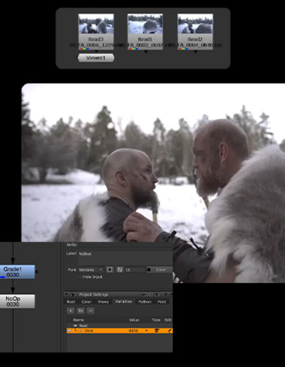285x367 pixels.
Task: Toggle bold font for node label
Action: (x=109, y=270)
